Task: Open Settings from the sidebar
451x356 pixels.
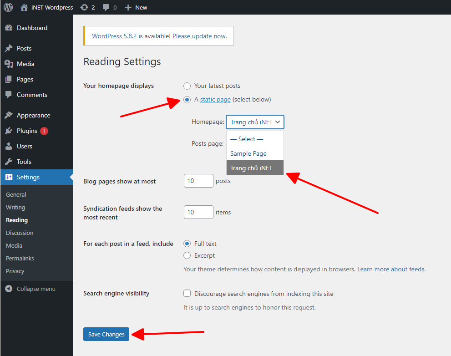Action: tap(28, 177)
